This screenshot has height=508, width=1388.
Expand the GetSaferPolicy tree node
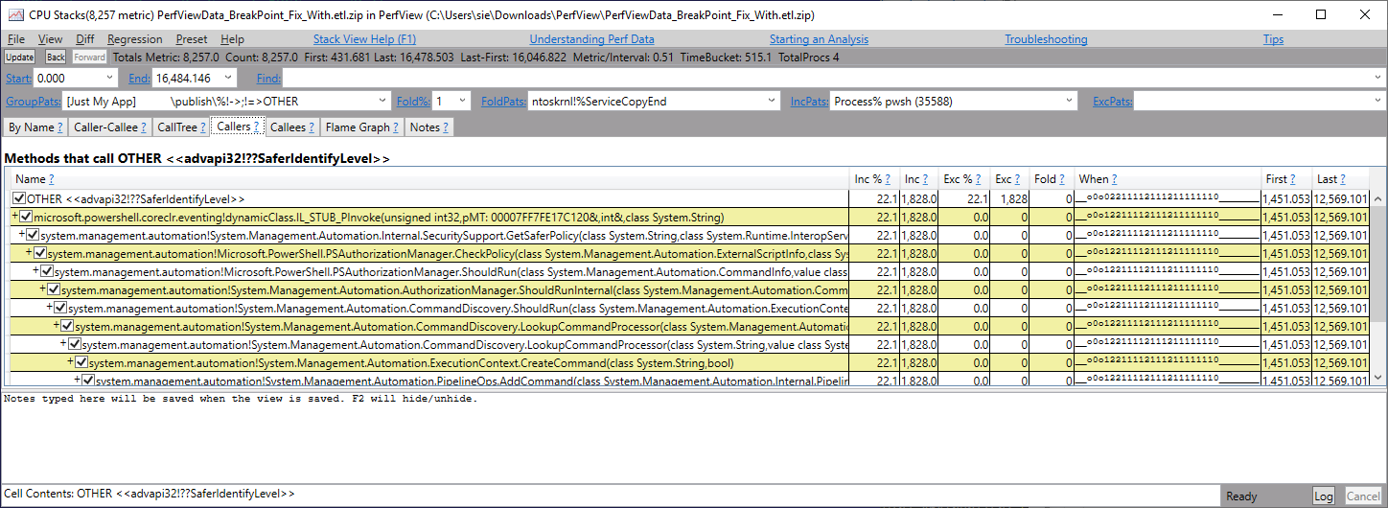(x=21, y=235)
